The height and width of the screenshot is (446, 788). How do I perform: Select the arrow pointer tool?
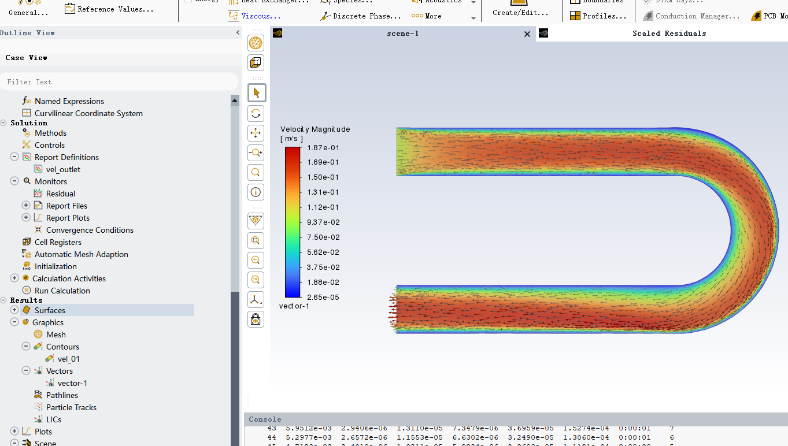(x=256, y=93)
